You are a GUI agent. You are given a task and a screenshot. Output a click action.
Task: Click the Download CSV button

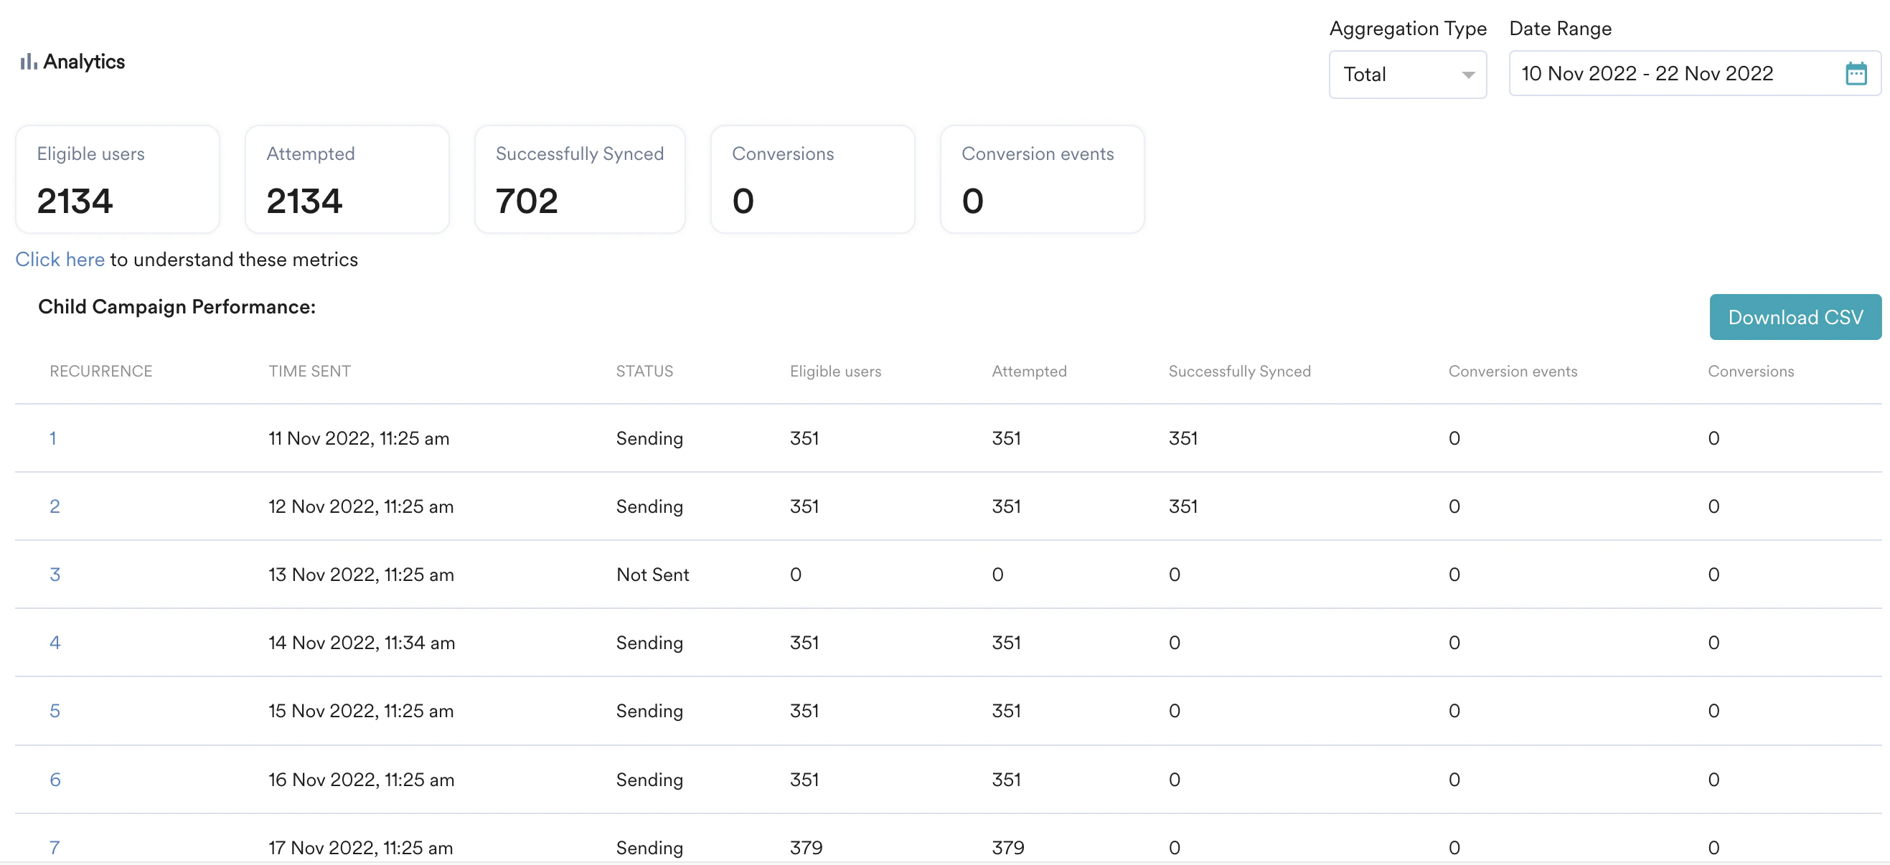(1795, 317)
